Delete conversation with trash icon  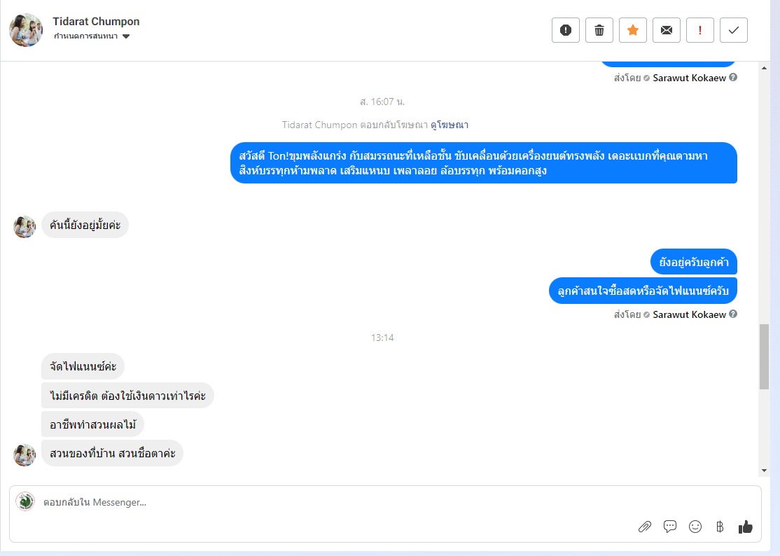click(x=599, y=30)
